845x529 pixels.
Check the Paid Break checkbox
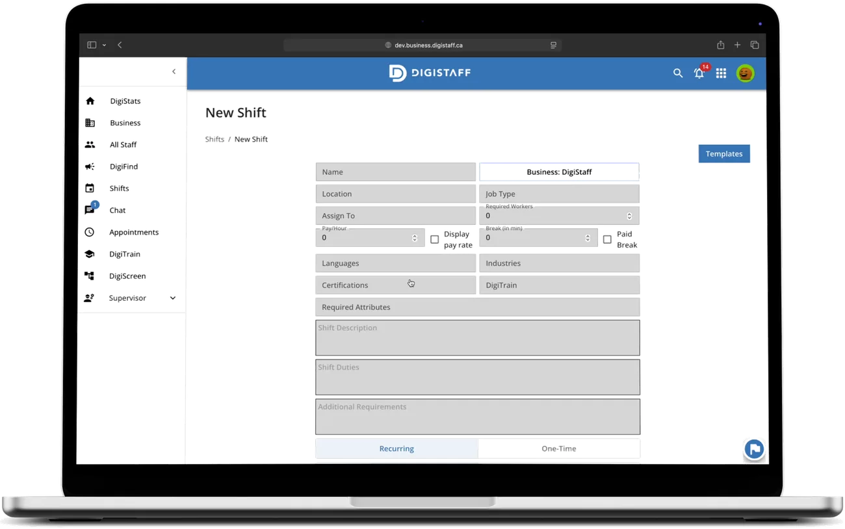pos(607,240)
